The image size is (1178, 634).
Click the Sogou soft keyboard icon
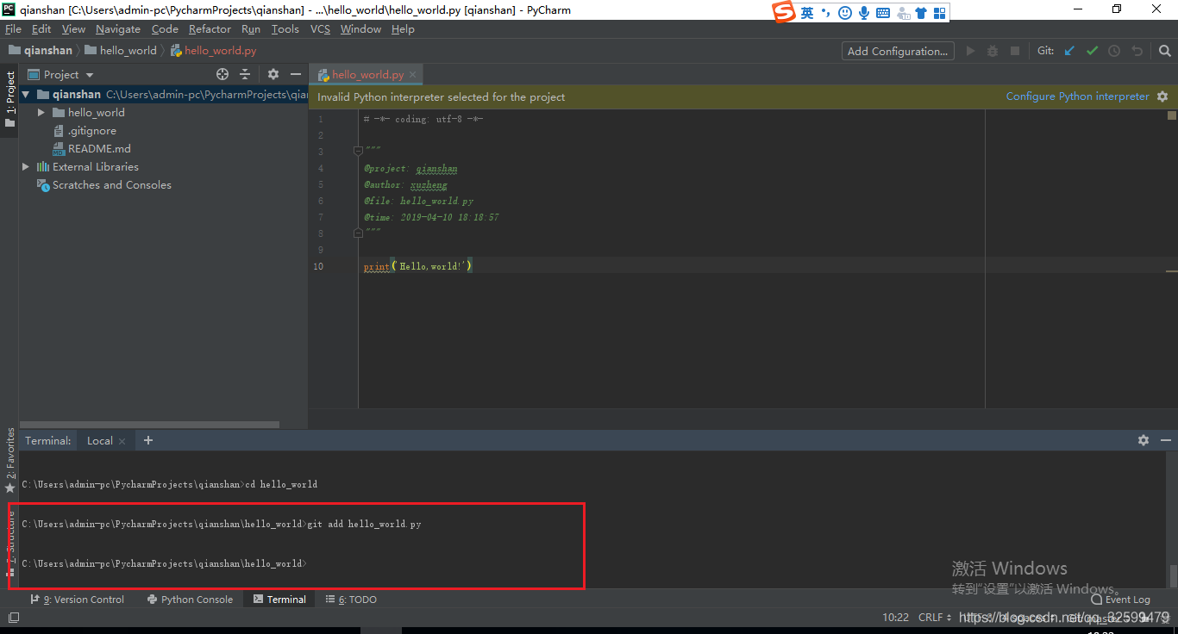tap(883, 12)
